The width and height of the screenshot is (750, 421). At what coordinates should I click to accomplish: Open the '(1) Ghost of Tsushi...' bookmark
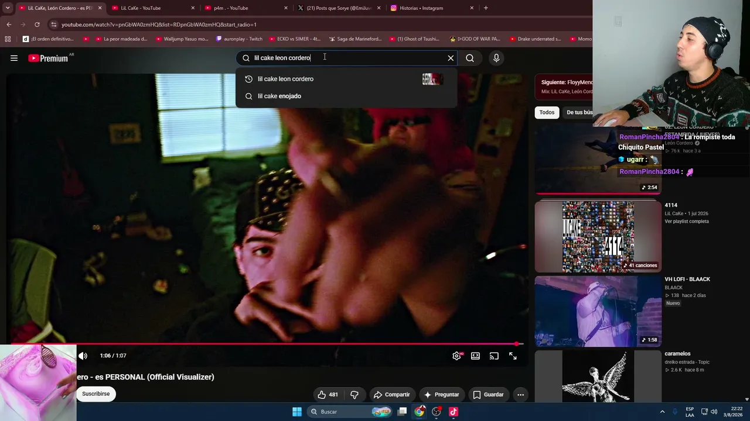(414, 39)
